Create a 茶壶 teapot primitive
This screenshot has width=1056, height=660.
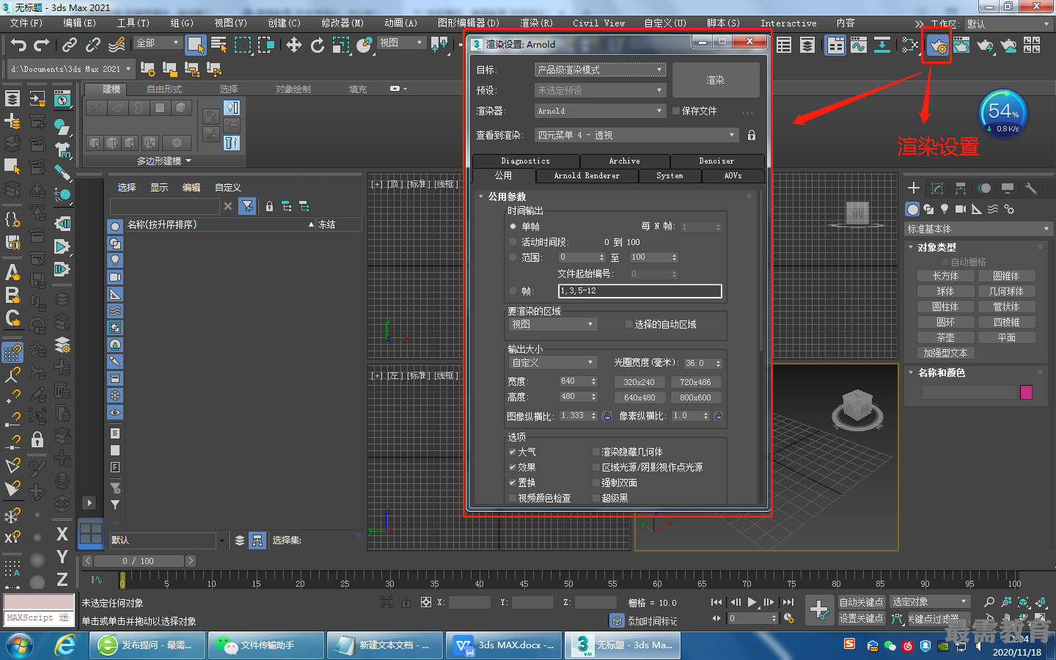tap(945, 337)
